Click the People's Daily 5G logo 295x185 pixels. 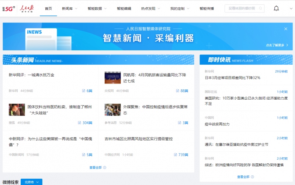17,8
